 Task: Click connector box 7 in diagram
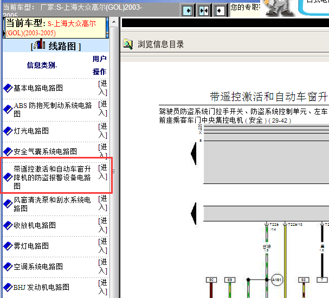pos(322,280)
